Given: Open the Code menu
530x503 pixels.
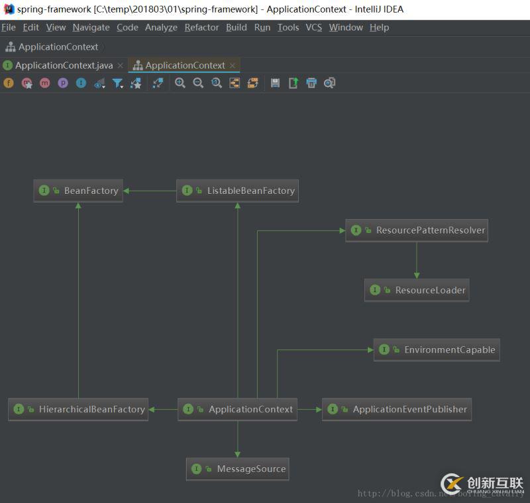Looking at the screenshot, I should tap(127, 27).
